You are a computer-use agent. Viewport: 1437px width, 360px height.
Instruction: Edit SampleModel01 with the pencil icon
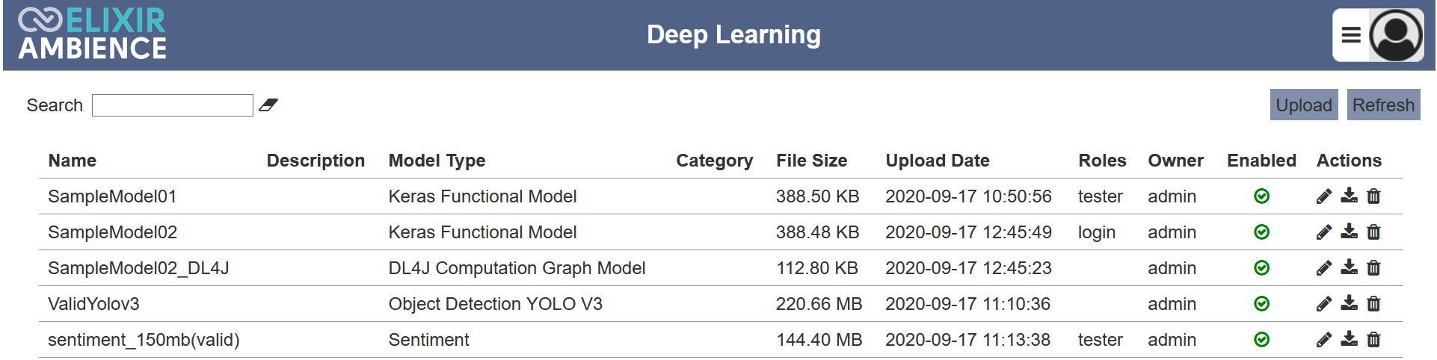pyautogui.click(x=1323, y=196)
